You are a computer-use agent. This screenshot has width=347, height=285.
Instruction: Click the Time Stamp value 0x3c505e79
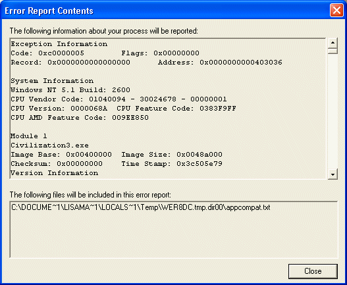[x=200, y=164]
